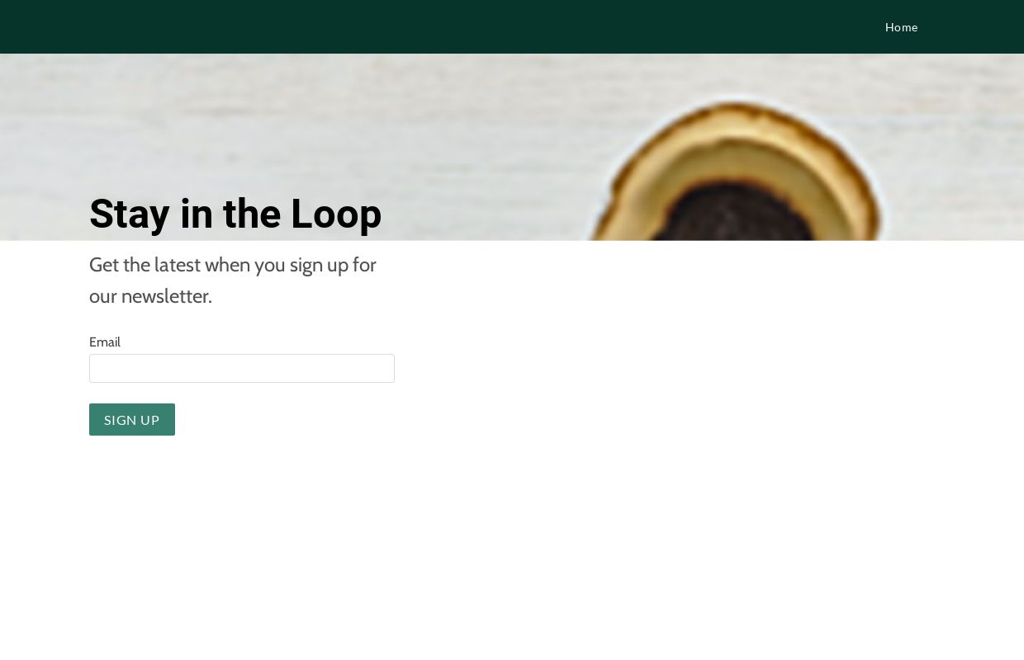Click the newsletter description paragraph
1024x660 pixels.
233,280
